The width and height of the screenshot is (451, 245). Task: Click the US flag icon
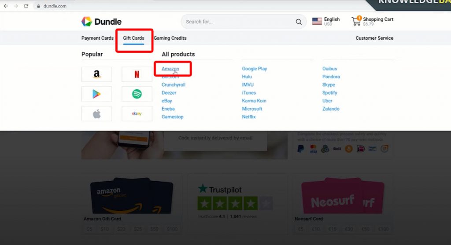pos(317,21)
